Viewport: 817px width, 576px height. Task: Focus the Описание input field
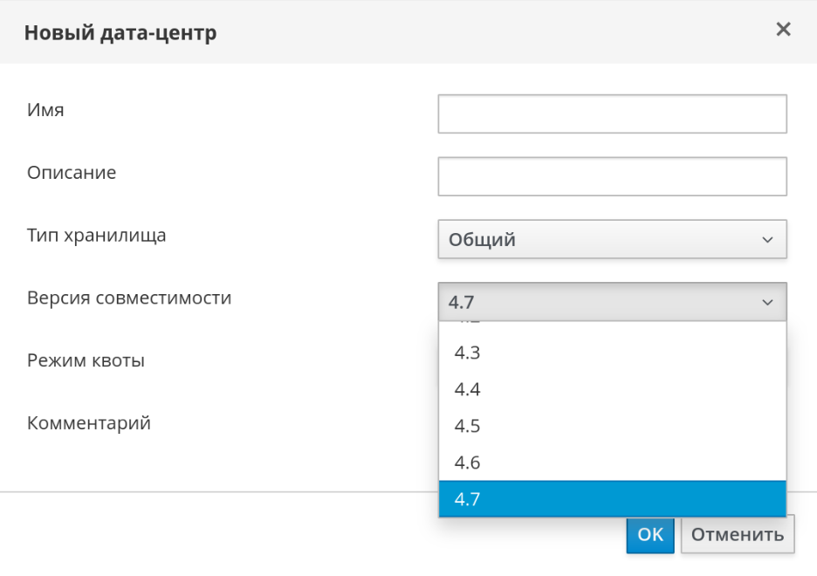point(612,176)
